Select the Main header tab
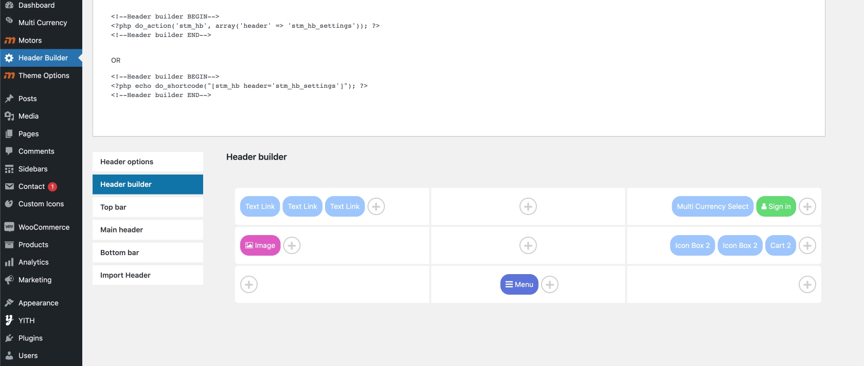This screenshot has width=864, height=366. pyautogui.click(x=148, y=229)
